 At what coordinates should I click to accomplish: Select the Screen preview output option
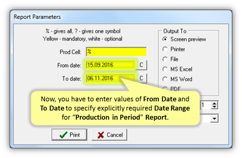[165, 39]
